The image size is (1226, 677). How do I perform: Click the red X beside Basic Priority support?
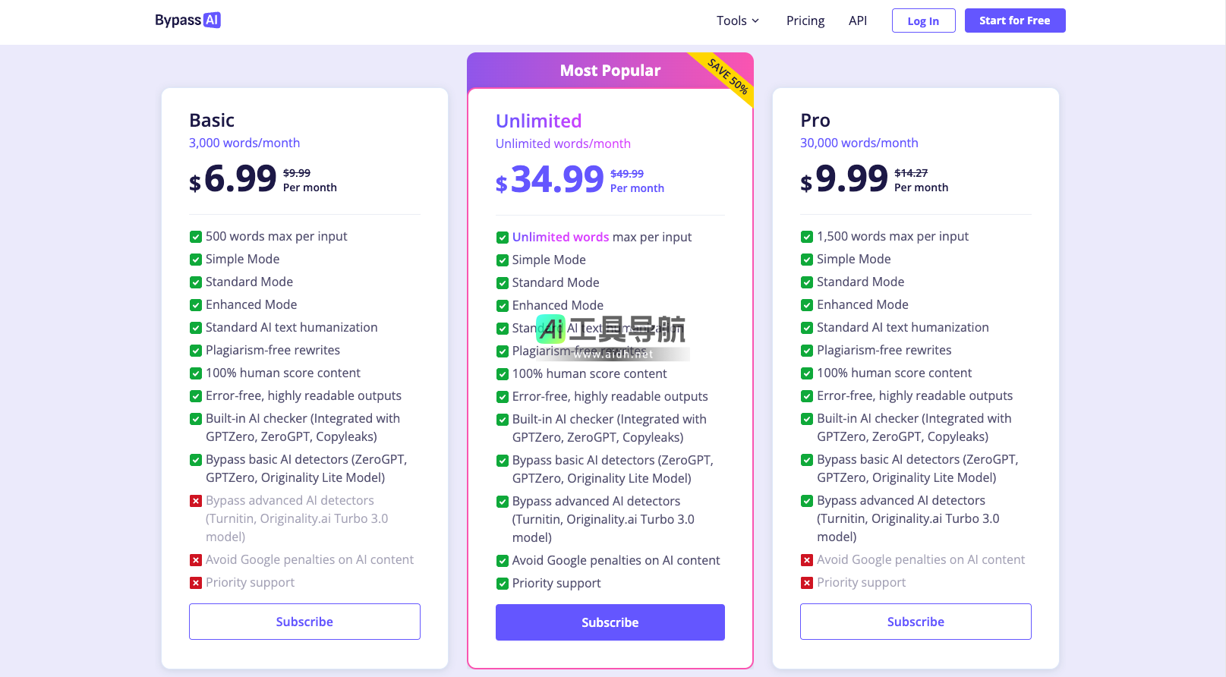(x=196, y=583)
